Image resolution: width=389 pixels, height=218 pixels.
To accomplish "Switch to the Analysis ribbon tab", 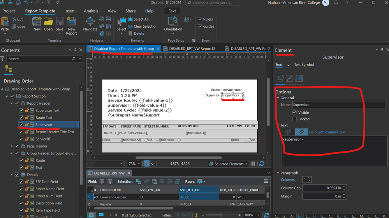I will [91, 11].
